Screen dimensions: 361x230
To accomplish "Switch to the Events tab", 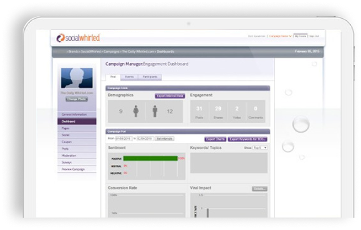I will [x=130, y=76].
